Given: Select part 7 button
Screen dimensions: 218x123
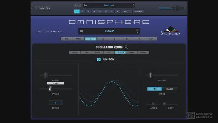Looking at the screenshot, I should (x=112, y=11).
